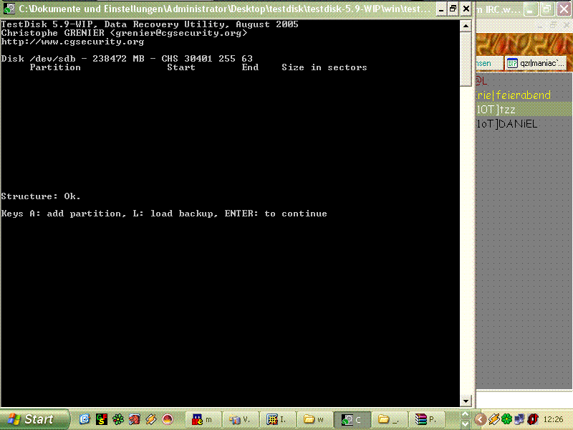Screen dimensions: 573x430
Task: Click the 'Size in sectors' column header
Action: click(x=324, y=67)
